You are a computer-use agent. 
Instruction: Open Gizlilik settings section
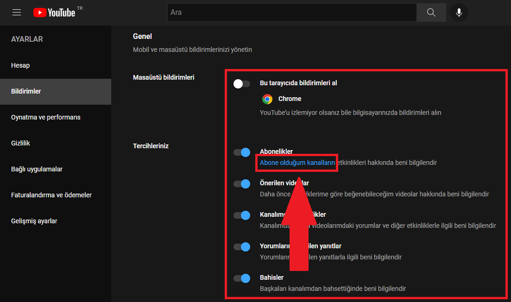tap(20, 143)
